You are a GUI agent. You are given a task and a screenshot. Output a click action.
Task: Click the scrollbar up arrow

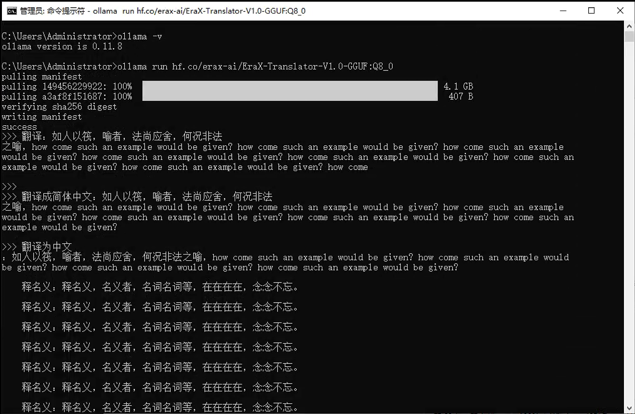coord(629,27)
